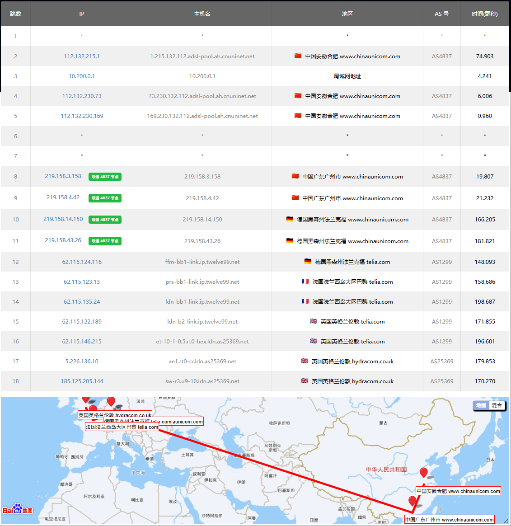Click the green 联通 4837 badge on hop 8

105,177
